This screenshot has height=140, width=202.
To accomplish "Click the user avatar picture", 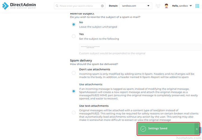I will point(166,6).
